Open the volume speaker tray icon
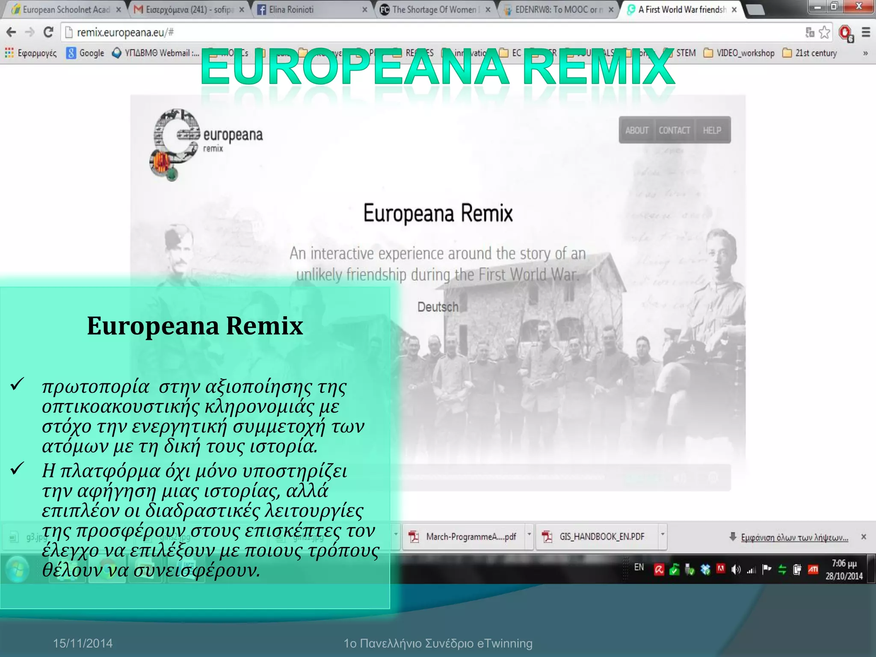This screenshot has width=876, height=657. tap(736, 570)
